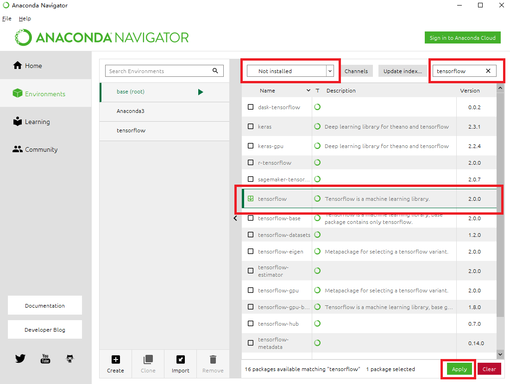
Task: Open the Home section
Action: point(45,66)
